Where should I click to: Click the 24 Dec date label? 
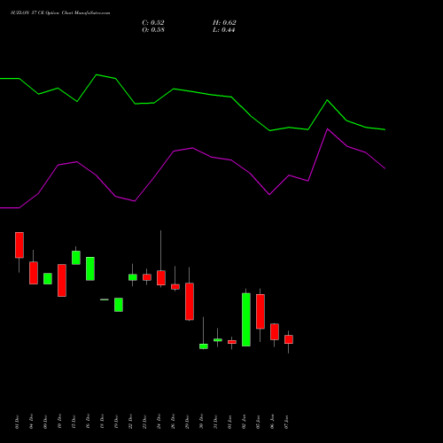click(159, 422)
